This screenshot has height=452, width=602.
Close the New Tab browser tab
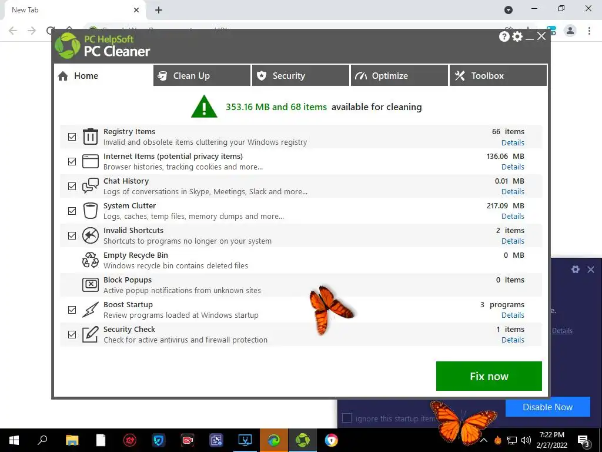[x=136, y=10]
